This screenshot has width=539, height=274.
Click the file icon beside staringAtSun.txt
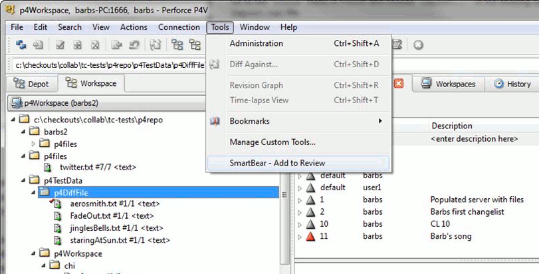point(57,240)
